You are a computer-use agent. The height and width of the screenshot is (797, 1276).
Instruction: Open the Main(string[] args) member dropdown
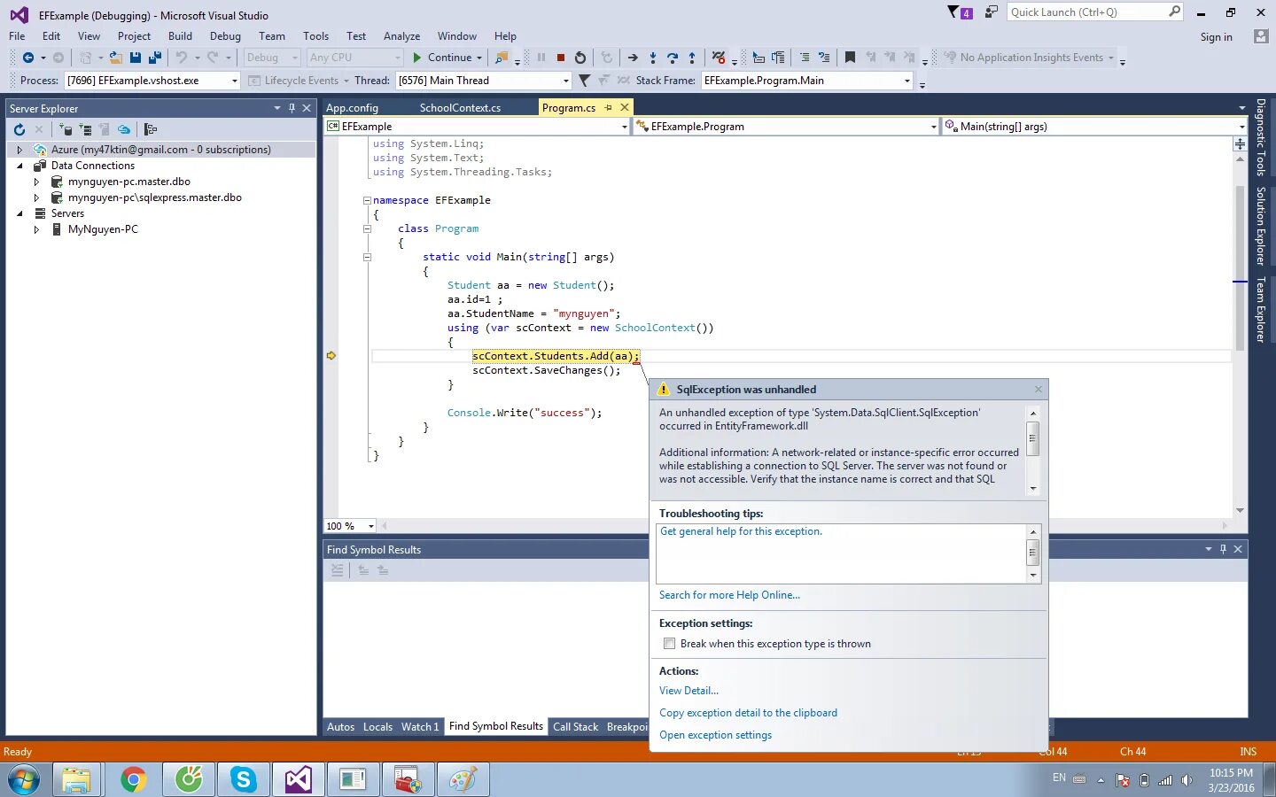pyautogui.click(x=1241, y=127)
